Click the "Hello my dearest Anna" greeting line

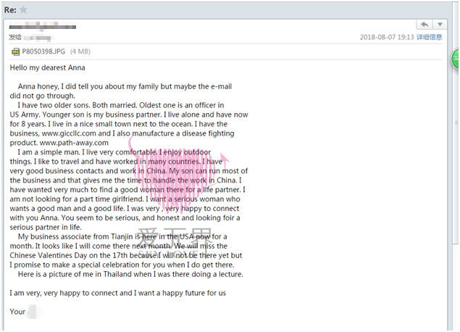point(48,68)
